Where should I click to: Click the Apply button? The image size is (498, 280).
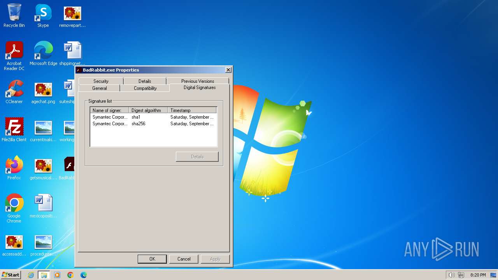point(215,259)
